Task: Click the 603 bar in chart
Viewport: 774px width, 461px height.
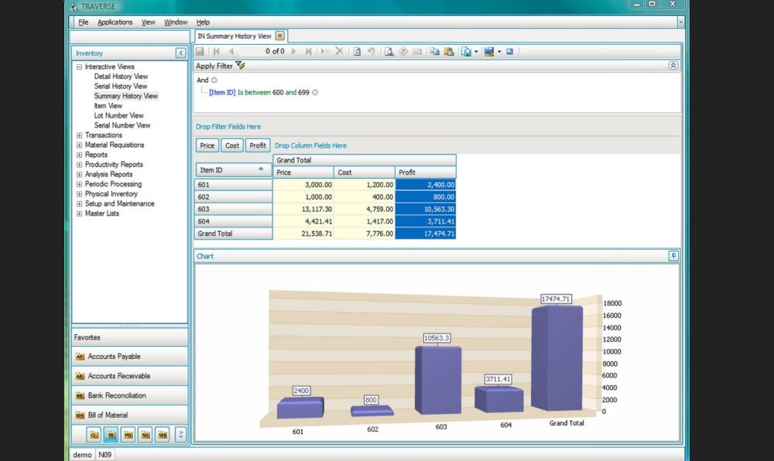Action: coord(438,379)
